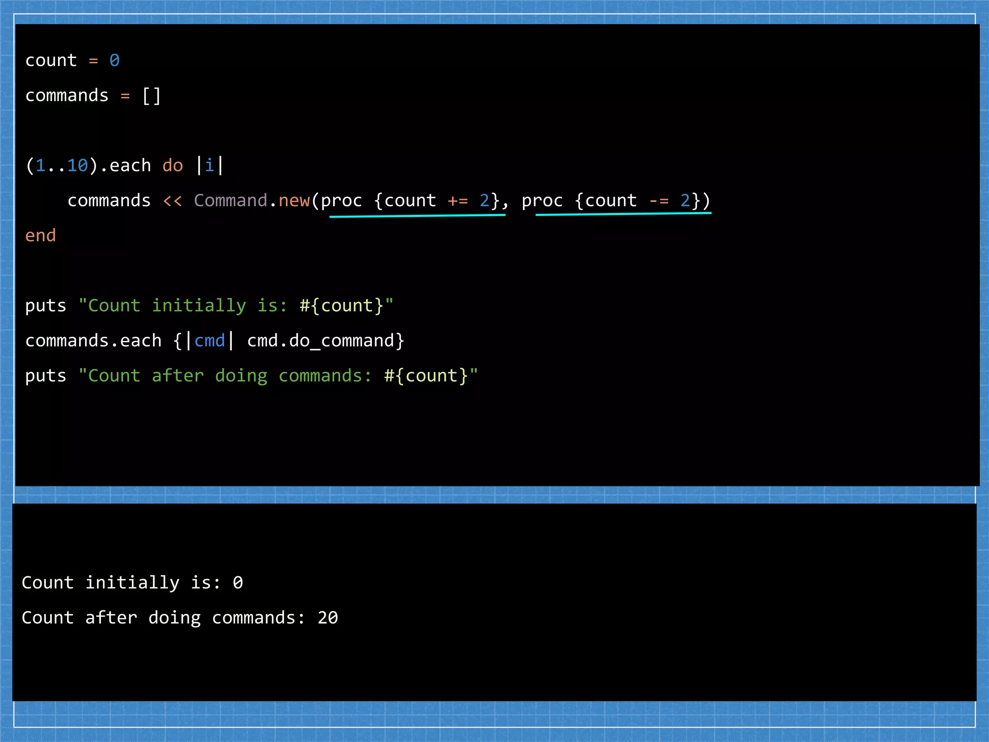Click the underlined "proc {count -= 2}"
The image size is (989, 742).
pyautogui.click(x=611, y=200)
